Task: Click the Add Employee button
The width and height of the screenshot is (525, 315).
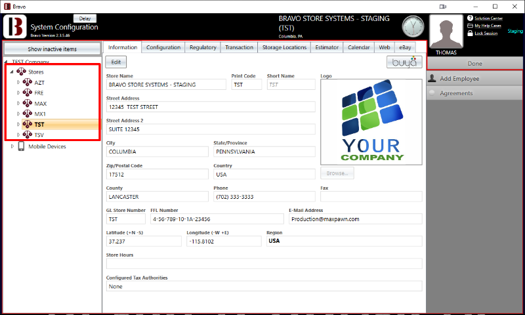Action: (x=474, y=78)
